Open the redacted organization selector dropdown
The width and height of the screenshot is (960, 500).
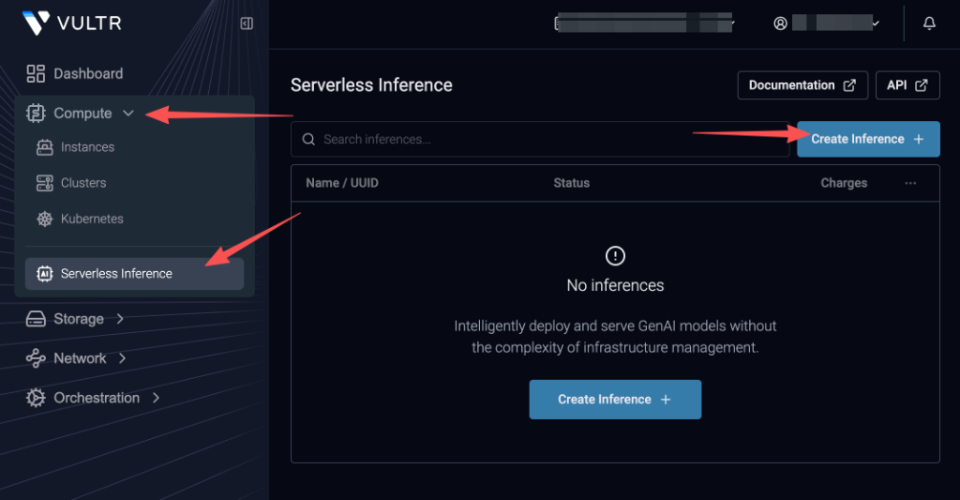pos(644,23)
